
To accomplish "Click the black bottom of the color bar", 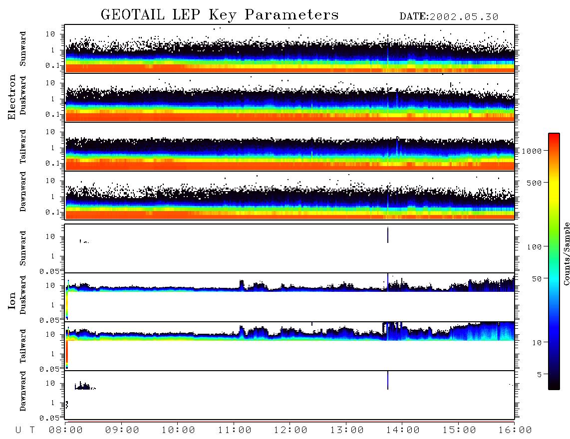I will tap(554, 385).
